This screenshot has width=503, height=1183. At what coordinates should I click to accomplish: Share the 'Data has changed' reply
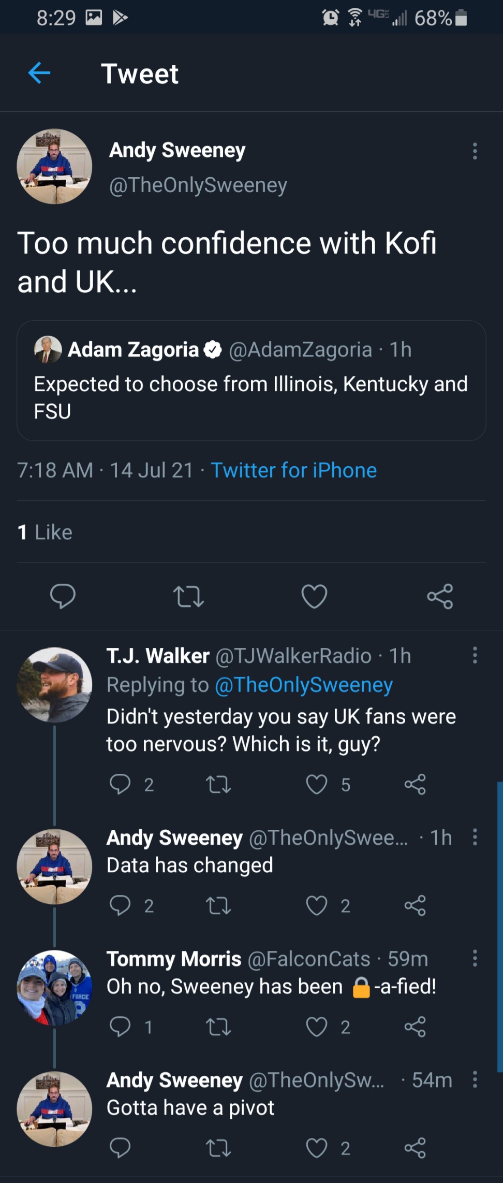tap(415, 906)
